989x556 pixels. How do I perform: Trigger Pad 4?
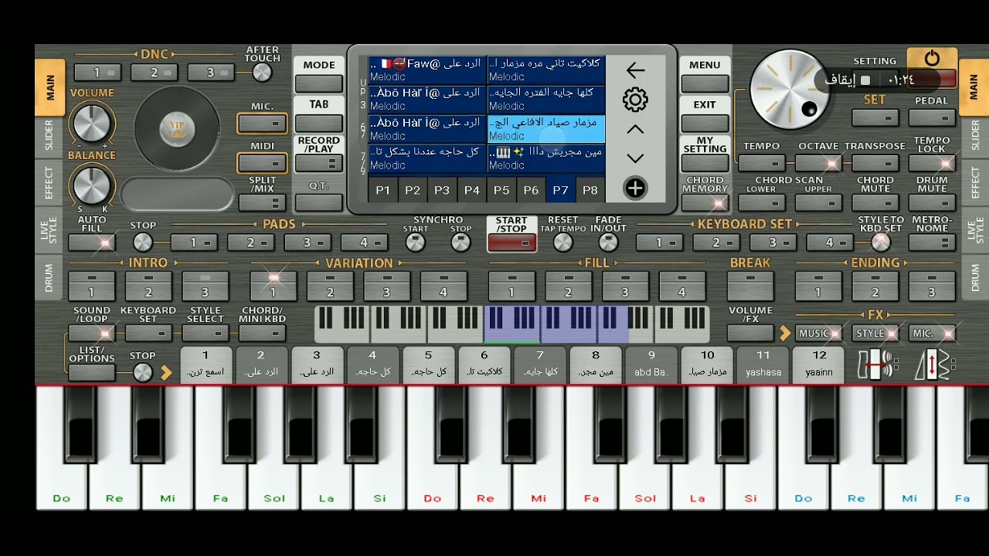pyautogui.click(x=365, y=242)
